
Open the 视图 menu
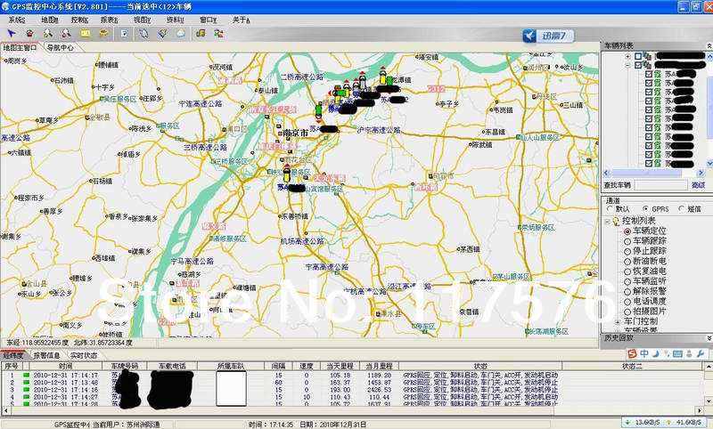(143, 20)
